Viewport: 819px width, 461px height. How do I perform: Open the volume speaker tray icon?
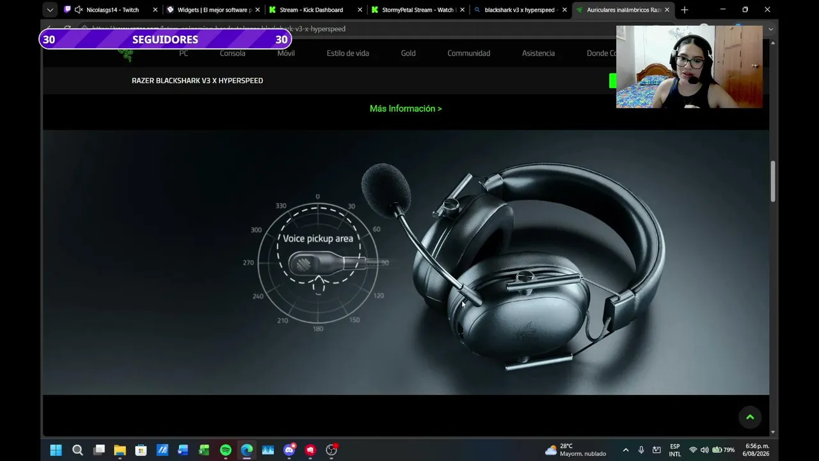704,450
